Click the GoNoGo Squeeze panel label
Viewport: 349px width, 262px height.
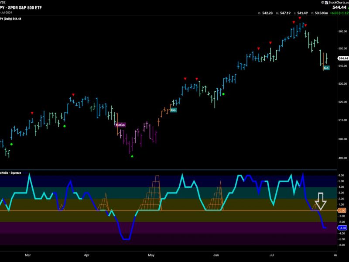coord(10,173)
